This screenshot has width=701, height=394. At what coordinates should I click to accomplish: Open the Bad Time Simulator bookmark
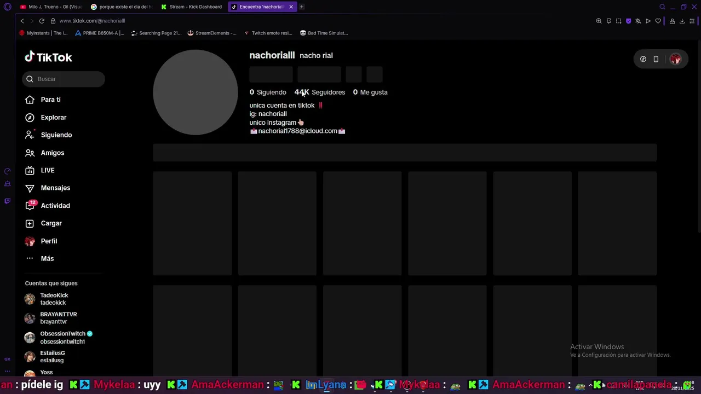324,33
